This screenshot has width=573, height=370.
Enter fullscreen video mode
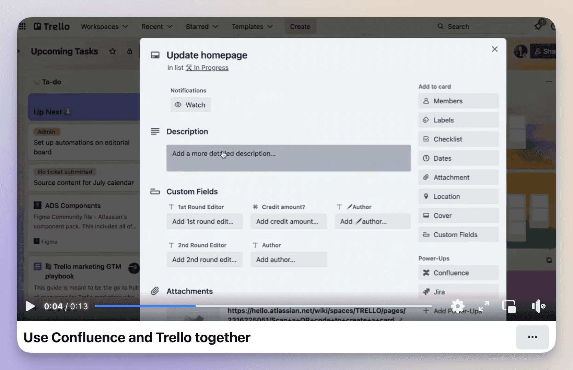(484, 306)
